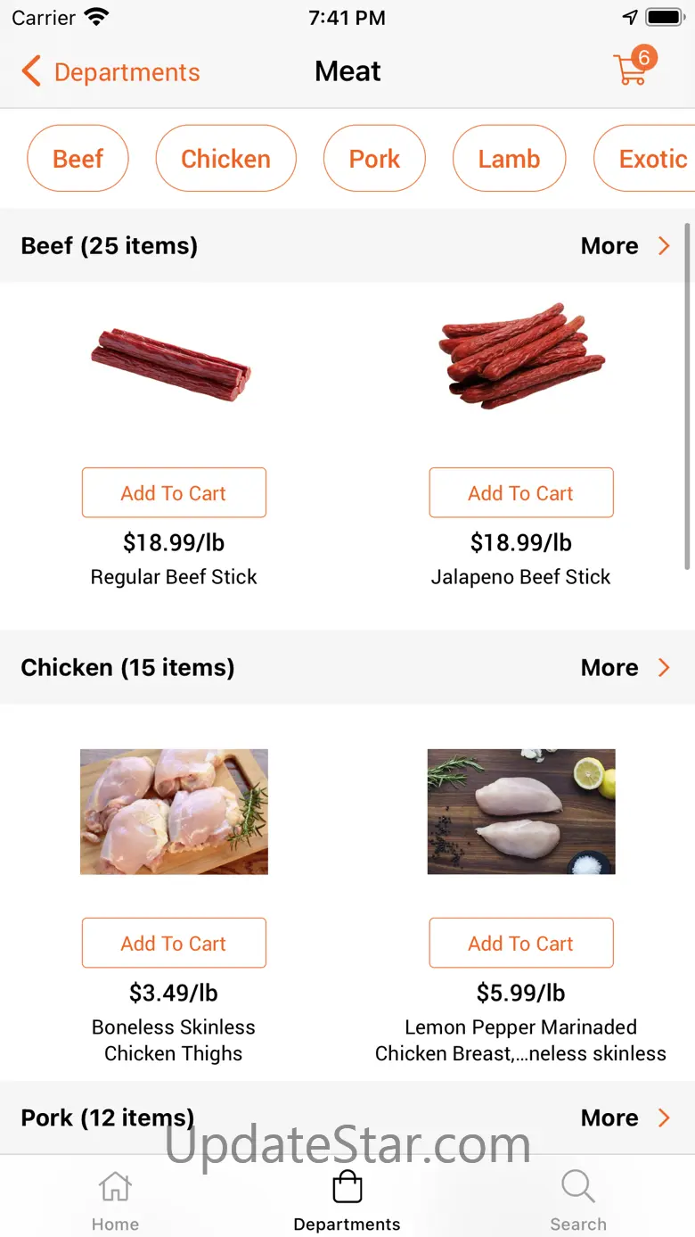Select the Pork category chip
Screen dimensions: 695x1237
point(374,159)
